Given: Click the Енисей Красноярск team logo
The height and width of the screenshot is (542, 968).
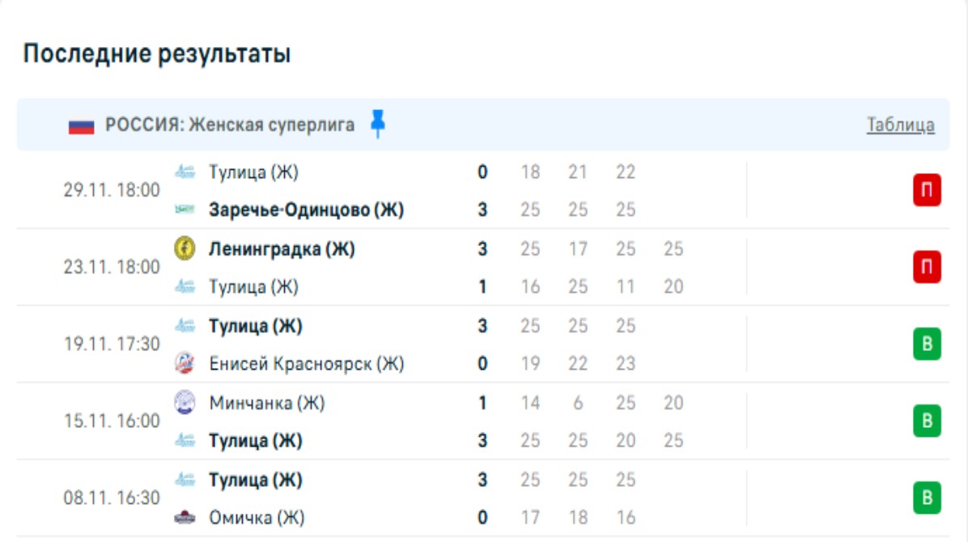Looking at the screenshot, I should click(x=185, y=364).
